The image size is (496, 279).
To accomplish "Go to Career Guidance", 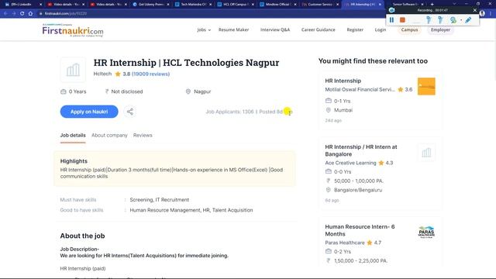I will point(318,29).
